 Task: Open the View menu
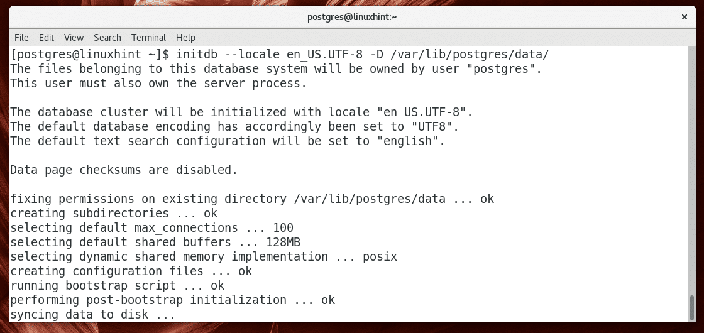click(74, 38)
